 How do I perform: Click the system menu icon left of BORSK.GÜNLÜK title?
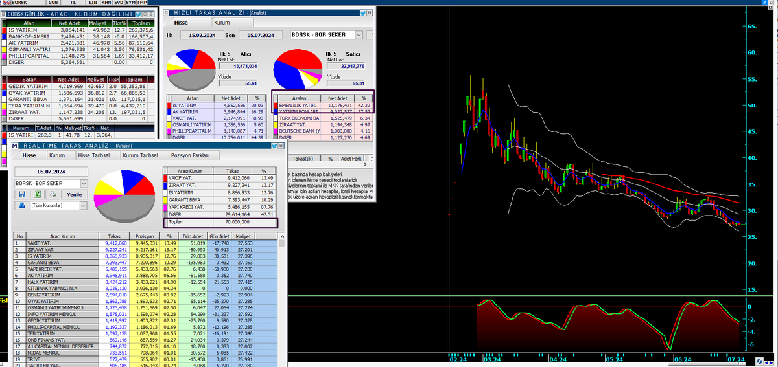[4, 14]
